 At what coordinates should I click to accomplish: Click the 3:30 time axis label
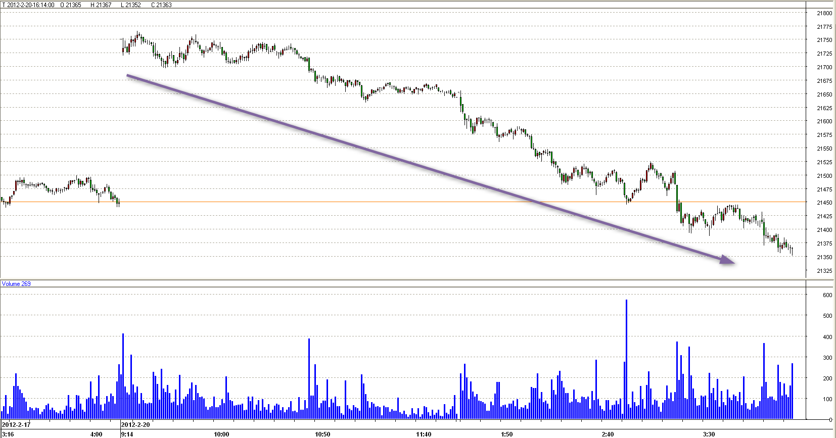[x=709, y=434]
